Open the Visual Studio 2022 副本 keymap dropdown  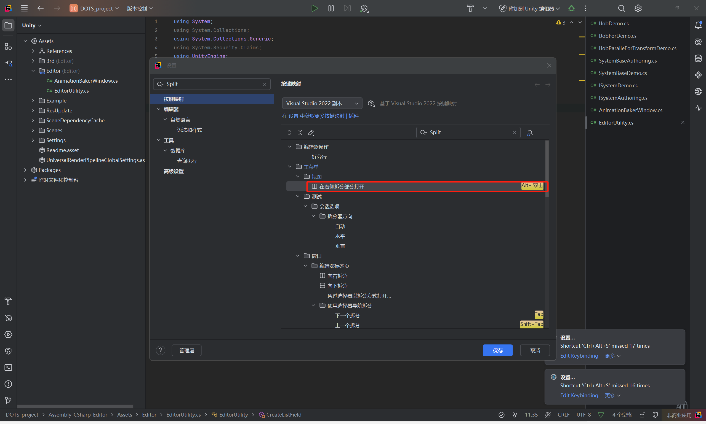click(322, 103)
